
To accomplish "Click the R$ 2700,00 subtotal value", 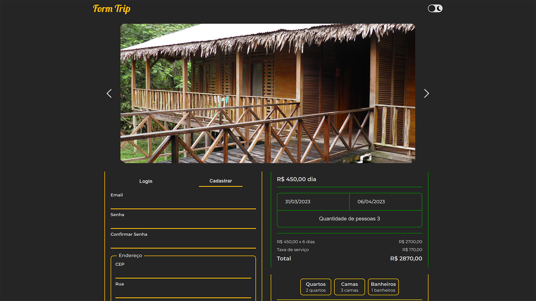I will [410, 242].
